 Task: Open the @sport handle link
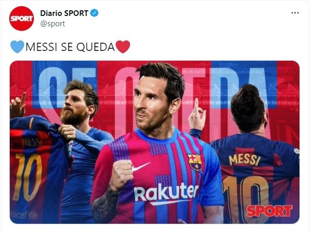click(52, 24)
